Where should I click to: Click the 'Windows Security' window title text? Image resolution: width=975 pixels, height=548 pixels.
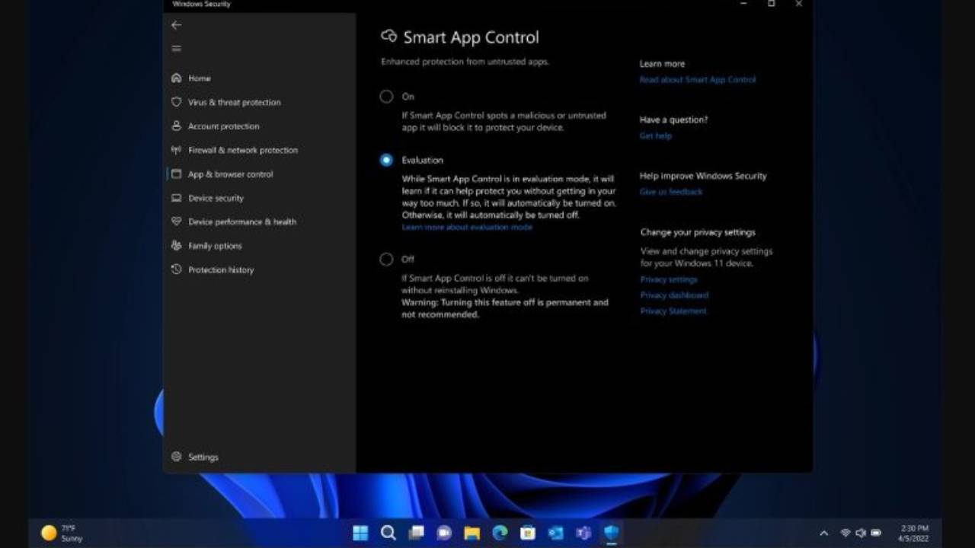[201, 4]
